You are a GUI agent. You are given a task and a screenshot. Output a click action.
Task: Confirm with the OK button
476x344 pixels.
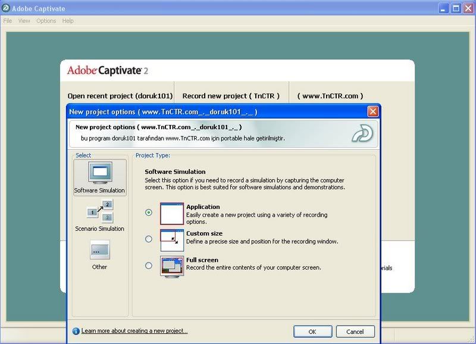[313, 332]
